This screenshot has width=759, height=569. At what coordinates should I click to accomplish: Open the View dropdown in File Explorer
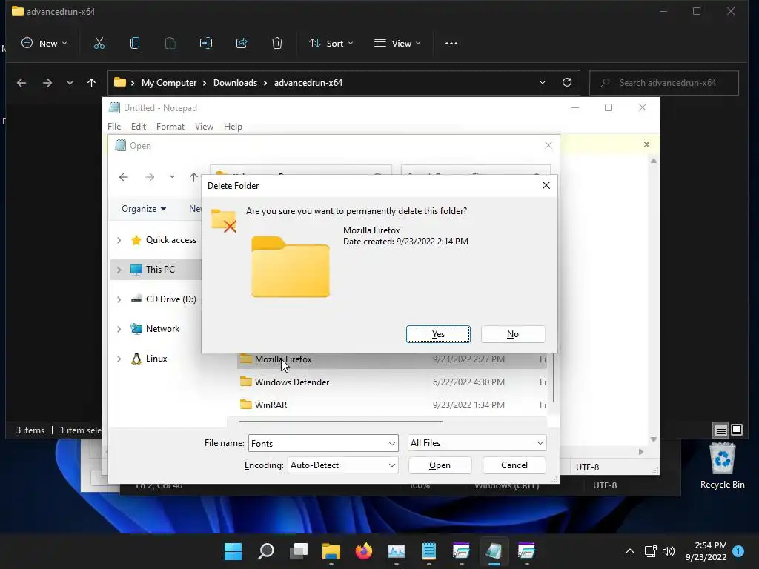click(x=397, y=44)
